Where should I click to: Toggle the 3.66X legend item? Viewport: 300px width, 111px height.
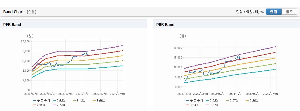pos(99,101)
